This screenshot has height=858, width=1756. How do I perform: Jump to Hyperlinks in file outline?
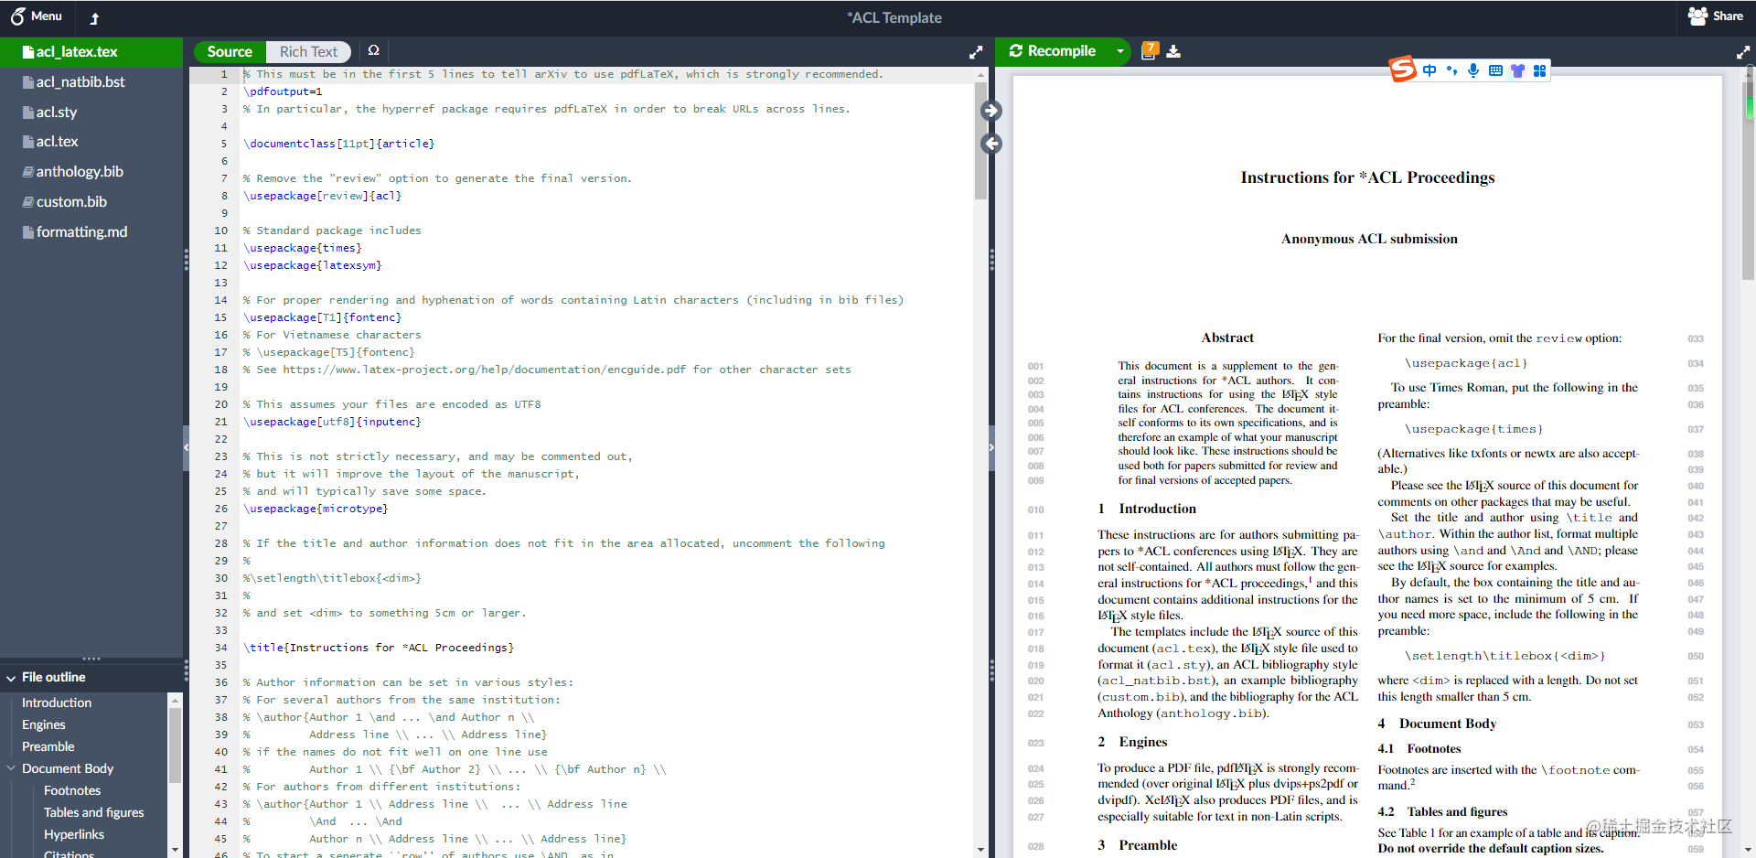coord(74,834)
